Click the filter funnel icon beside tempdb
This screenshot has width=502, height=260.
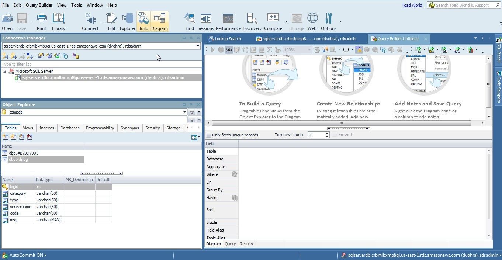pos(192,112)
